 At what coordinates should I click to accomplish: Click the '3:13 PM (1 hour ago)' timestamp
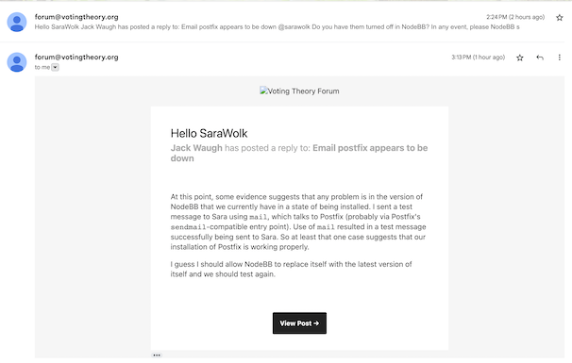point(479,58)
